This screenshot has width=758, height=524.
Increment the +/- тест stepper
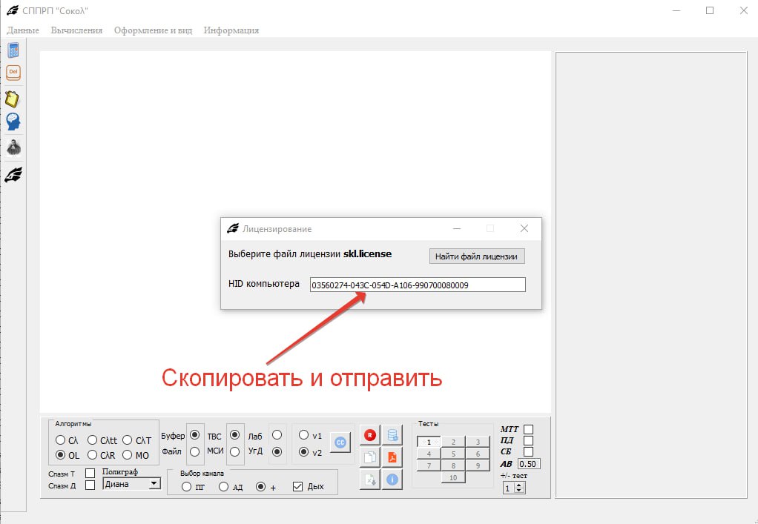[519, 483]
